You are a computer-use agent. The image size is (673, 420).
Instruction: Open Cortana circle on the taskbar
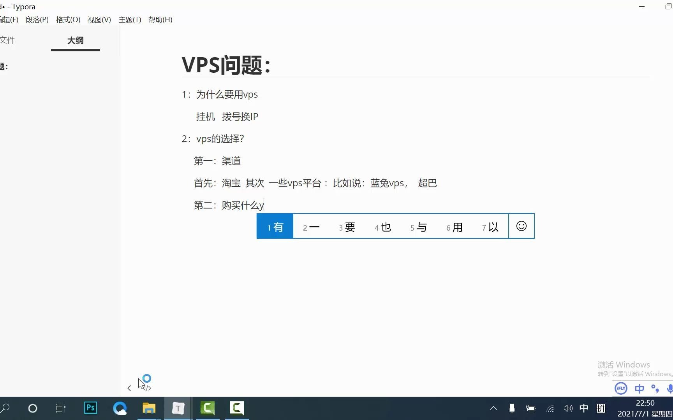33,408
